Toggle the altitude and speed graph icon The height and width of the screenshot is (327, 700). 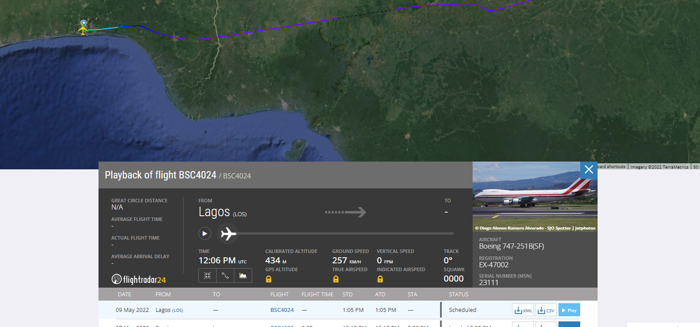[x=243, y=276]
